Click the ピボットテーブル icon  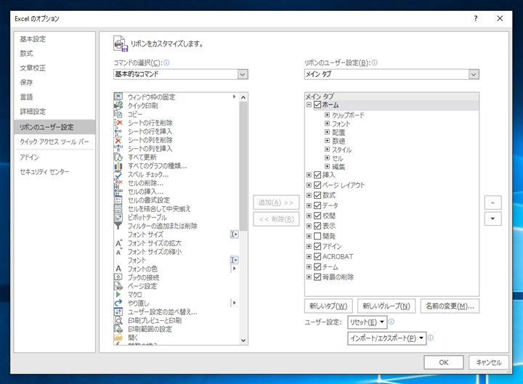click(118, 217)
